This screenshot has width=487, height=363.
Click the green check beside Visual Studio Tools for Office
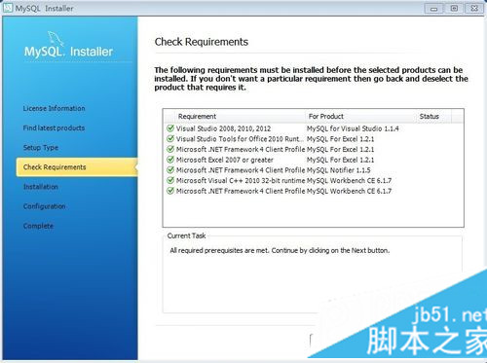170,138
